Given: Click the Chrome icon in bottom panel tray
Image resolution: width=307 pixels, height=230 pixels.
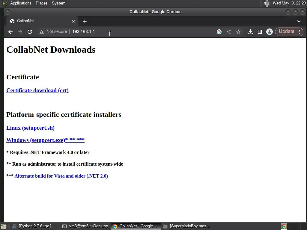Looking at the screenshot, I should coord(284,226).
